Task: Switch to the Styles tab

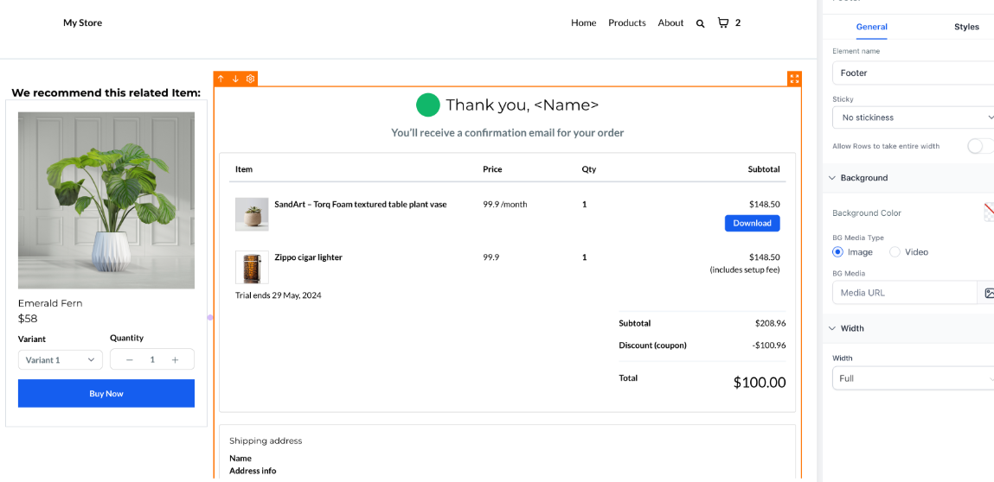Action: point(966,27)
